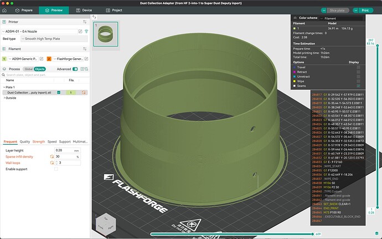382x239 pixels.
Task: Uncheck the Dust Collection object checkbox
Action: [x=59, y=93]
